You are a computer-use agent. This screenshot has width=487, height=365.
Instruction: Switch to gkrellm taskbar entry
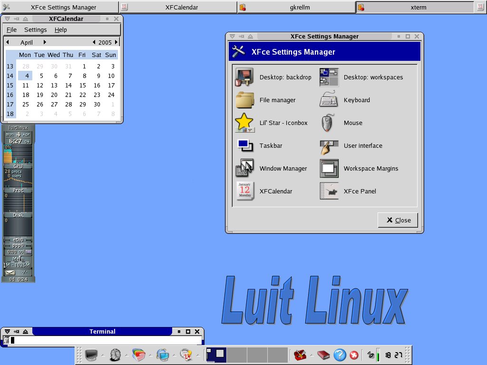point(297,7)
